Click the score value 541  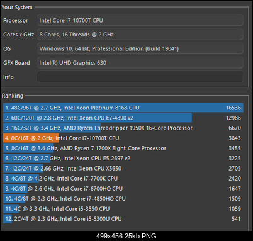point(236,218)
